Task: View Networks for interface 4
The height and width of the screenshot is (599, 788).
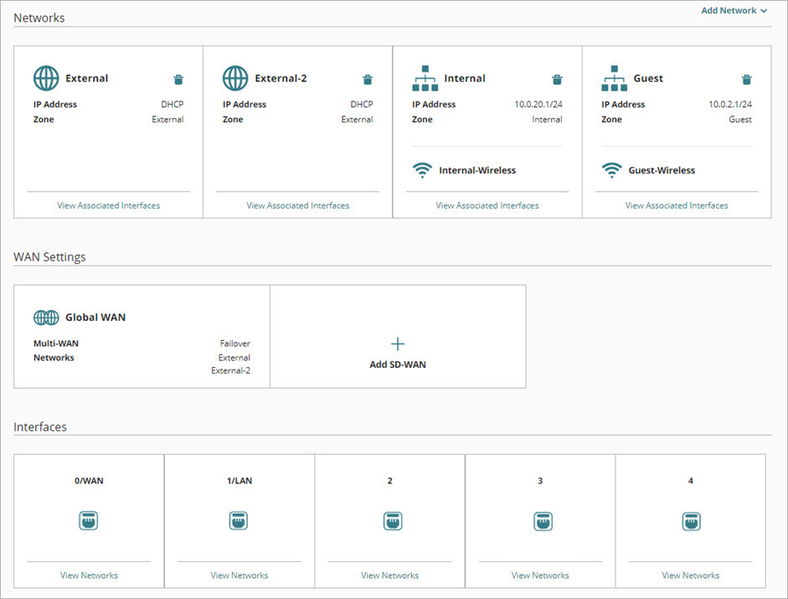Action: [x=690, y=575]
